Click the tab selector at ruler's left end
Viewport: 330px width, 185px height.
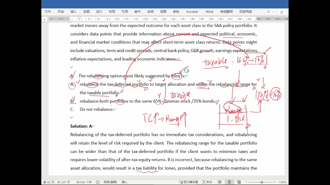point(45,19)
